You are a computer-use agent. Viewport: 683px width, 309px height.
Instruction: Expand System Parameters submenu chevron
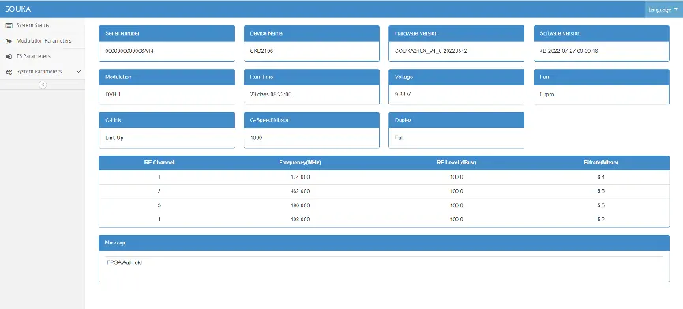pyautogui.click(x=78, y=71)
